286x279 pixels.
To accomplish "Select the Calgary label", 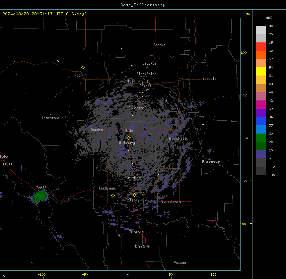I will (132, 200).
